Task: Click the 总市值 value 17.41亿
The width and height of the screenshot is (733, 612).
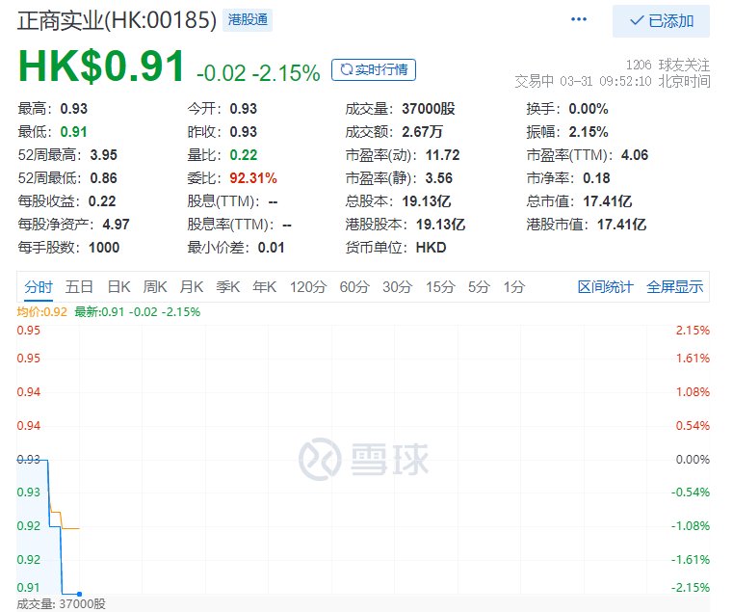Action: pyautogui.click(x=607, y=201)
